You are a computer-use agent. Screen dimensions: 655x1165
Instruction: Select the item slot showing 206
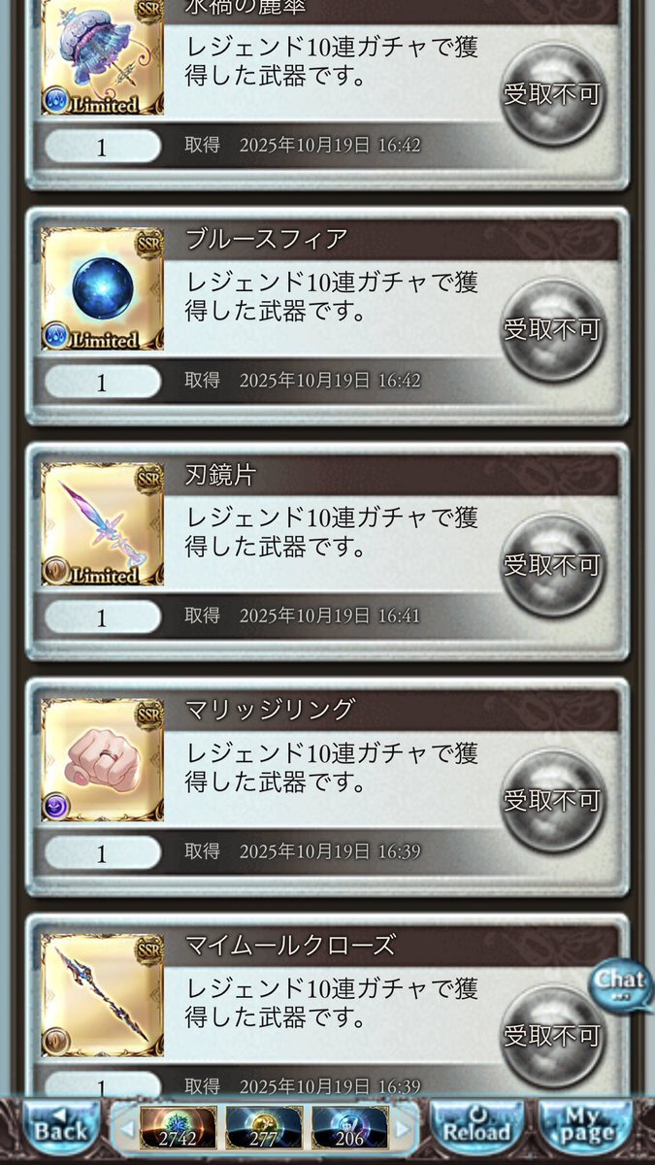350,1126
